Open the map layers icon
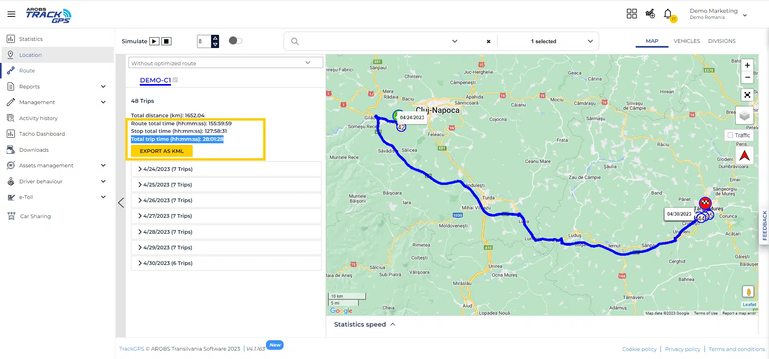 tap(744, 116)
